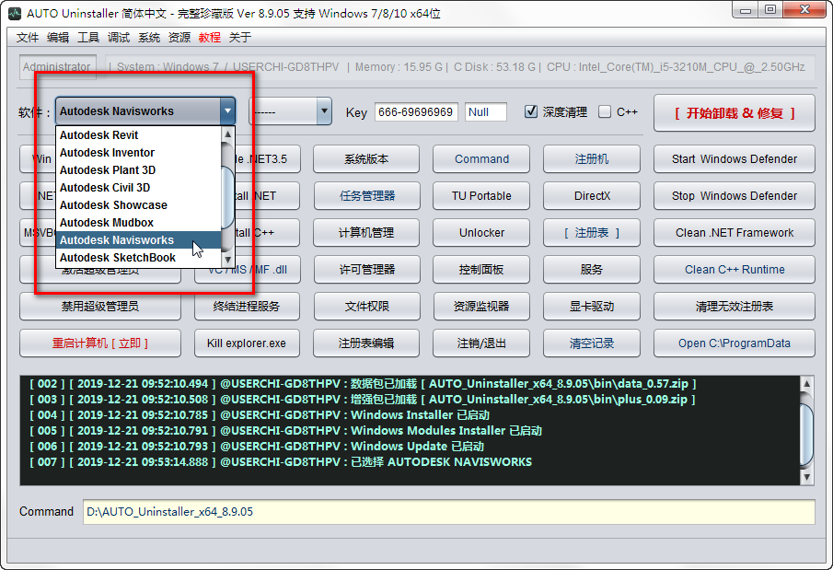
Task: Collapse the Autodesk Navisworks software dropdown
Action: (227, 111)
